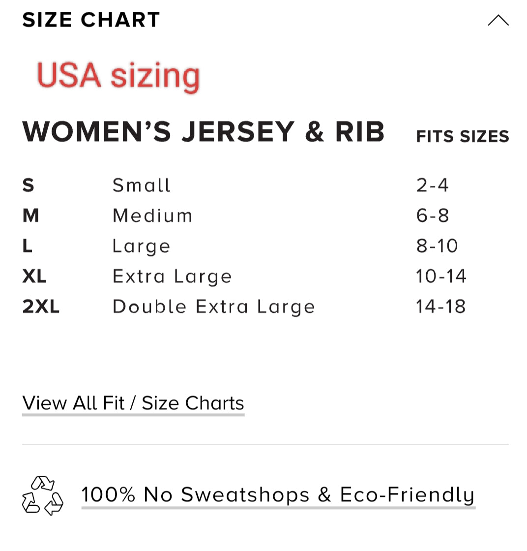Click the FITS SIZES column header
This screenshot has height=551, width=527.
[462, 136]
